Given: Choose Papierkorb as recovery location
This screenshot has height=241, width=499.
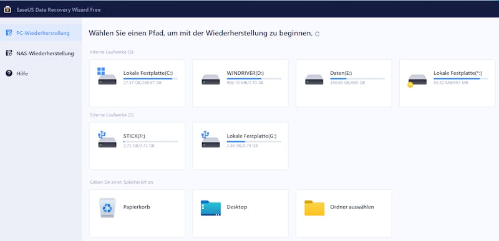Looking at the screenshot, I should pos(137,213).
